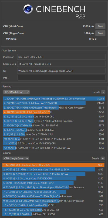This screenshot has height=218, width=108.
Task: Select the Core i7-4850HQ row scoring 3891
Action: coord(54,143)
